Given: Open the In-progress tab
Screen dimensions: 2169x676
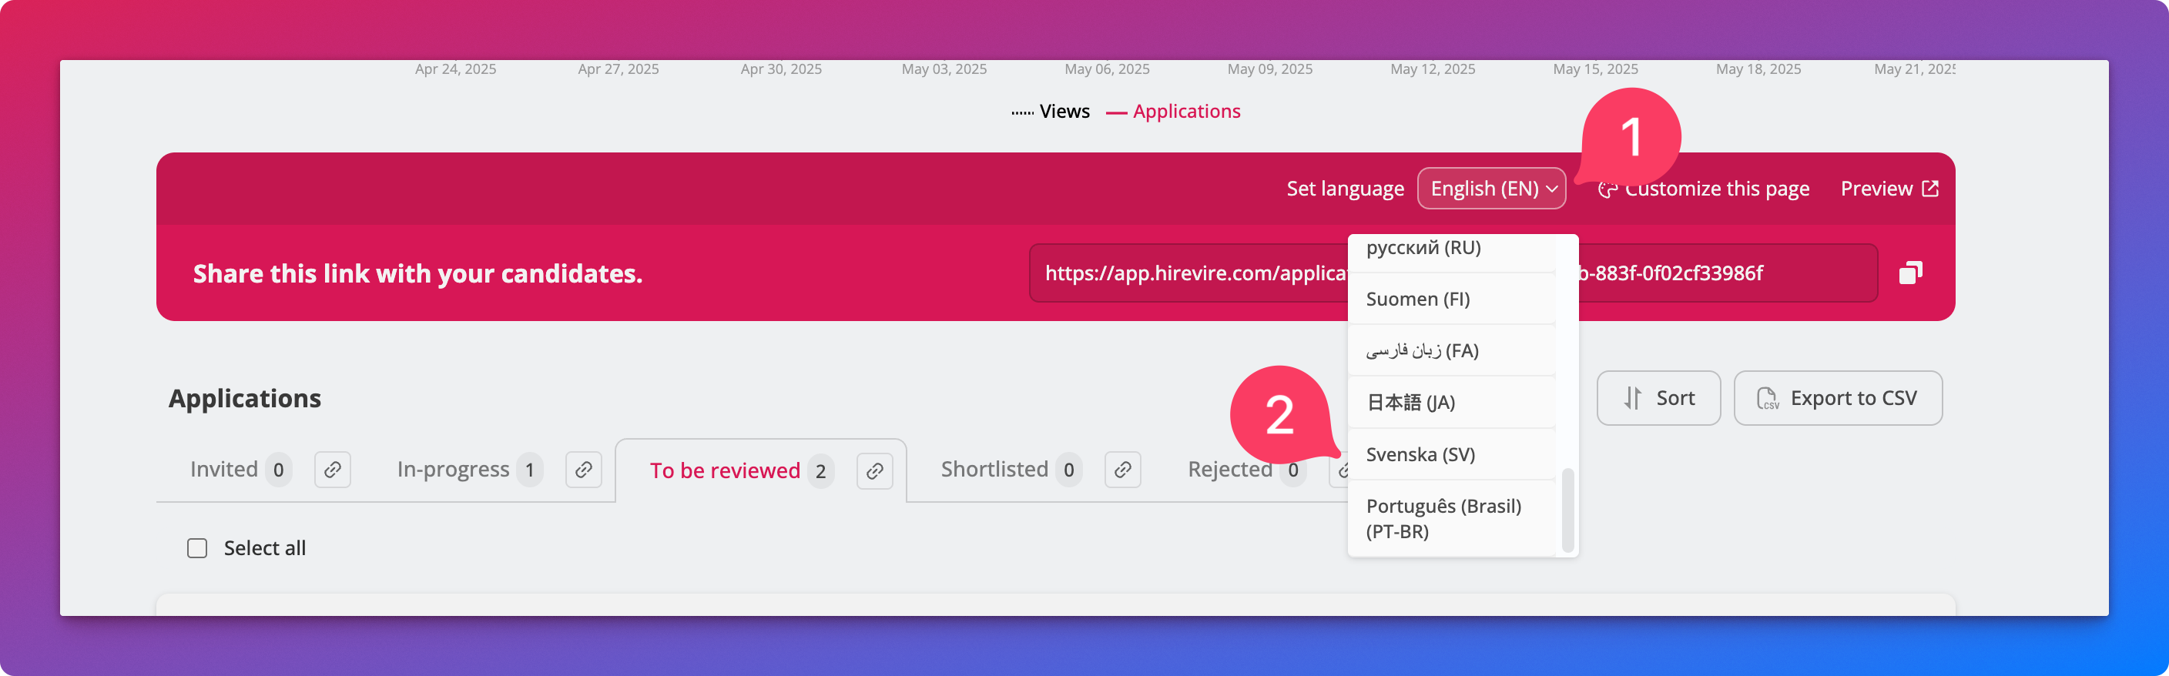Looking at the screenshot, I should (x=453, y=469).
